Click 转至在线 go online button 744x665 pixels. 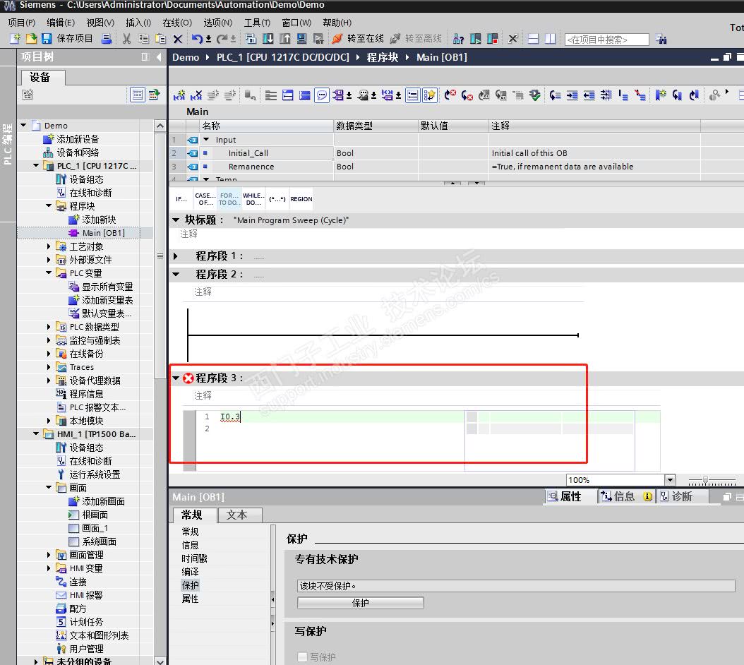coord(358,39)
